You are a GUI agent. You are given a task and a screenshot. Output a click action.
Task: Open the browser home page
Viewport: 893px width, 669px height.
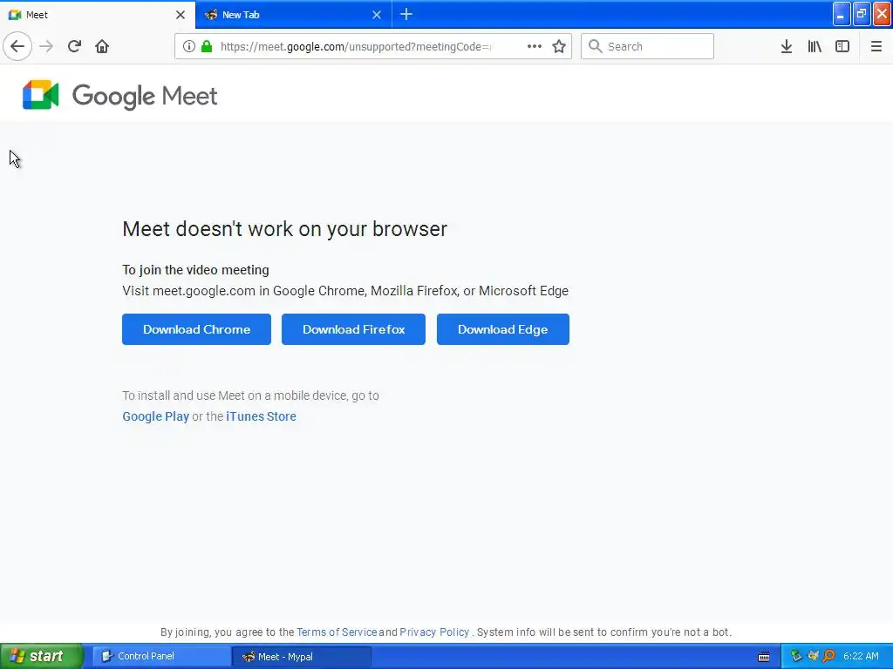coord(102,46)
